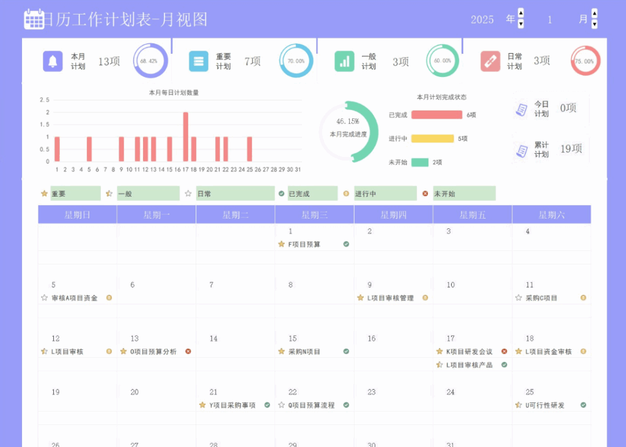Click the tallest bar on day 17
Viewport: 626px width, 447px height.
point(186,137)
